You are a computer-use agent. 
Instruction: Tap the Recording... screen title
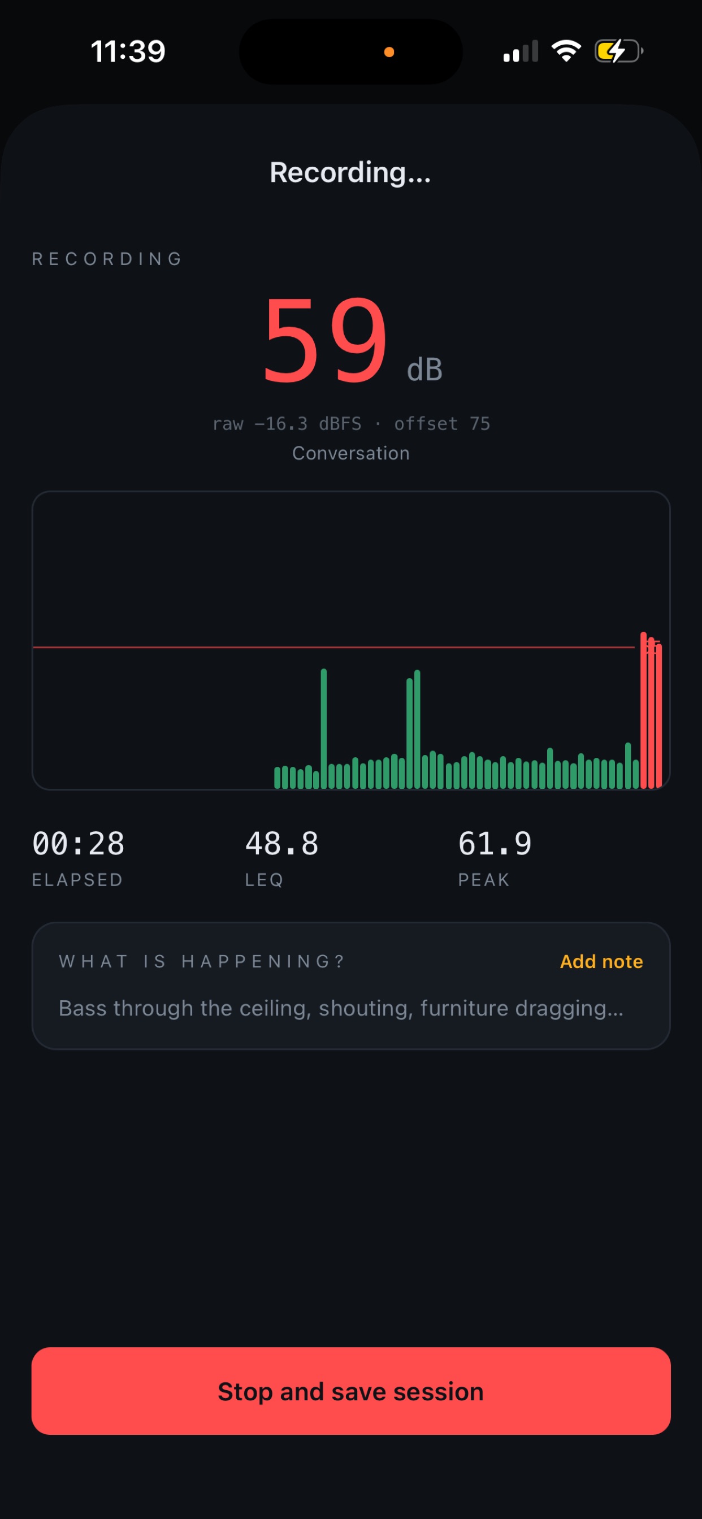[350, 173]
